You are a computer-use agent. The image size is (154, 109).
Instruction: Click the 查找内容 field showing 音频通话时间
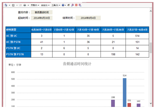(42, 12)
